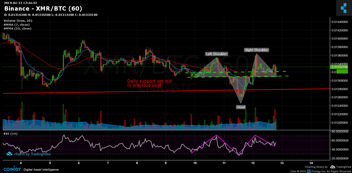Click the TradingView cloud icon after "Charting library by"
This screenshot has width=352, height=173.
pyautogui.click(x=333, y=167)
